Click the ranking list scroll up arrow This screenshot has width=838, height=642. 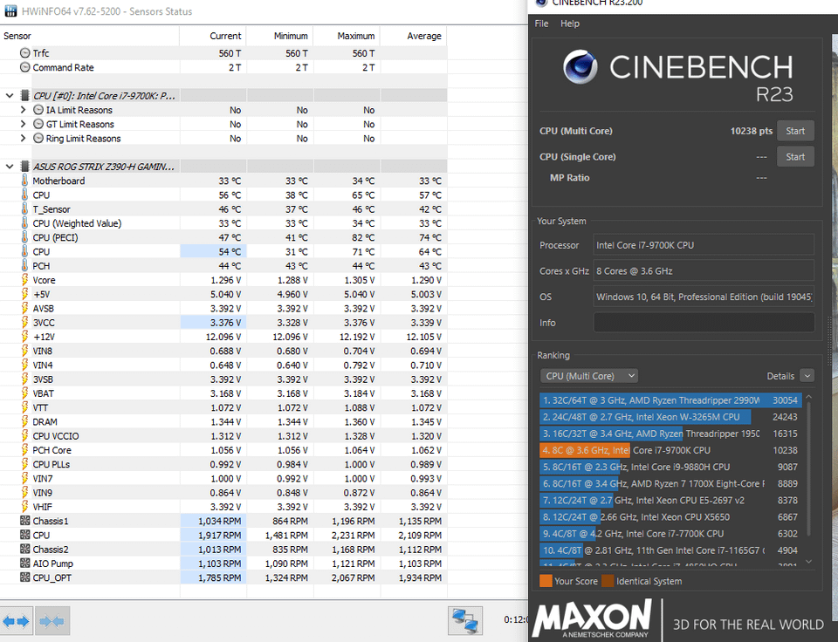[x=808, y=398]
